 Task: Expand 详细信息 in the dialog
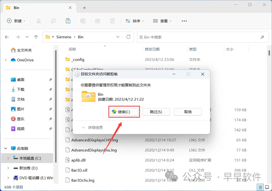92,128
